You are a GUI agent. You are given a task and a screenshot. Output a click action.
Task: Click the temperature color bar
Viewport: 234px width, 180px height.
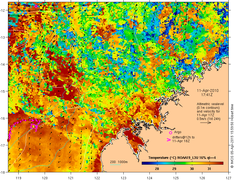point(182,163)
